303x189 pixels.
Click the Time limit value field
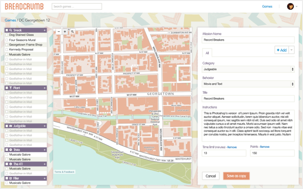point(224,153)
